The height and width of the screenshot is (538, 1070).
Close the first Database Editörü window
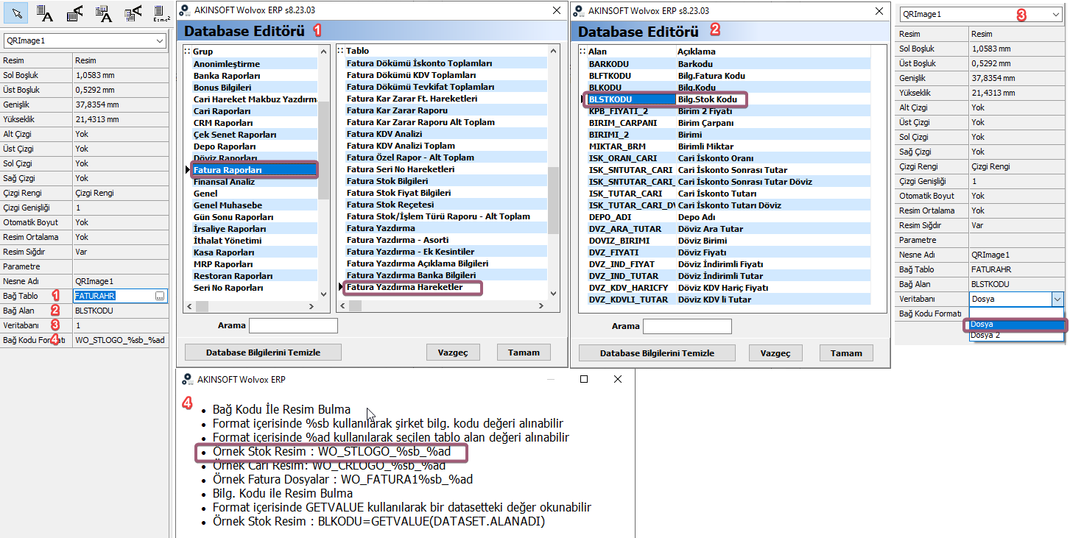[x=556, y=11]
